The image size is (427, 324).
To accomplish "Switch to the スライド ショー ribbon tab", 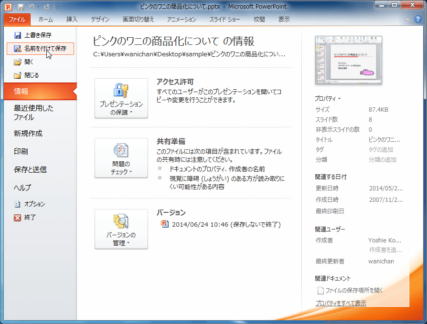I will pyautogui.click(x=224, y=20).
